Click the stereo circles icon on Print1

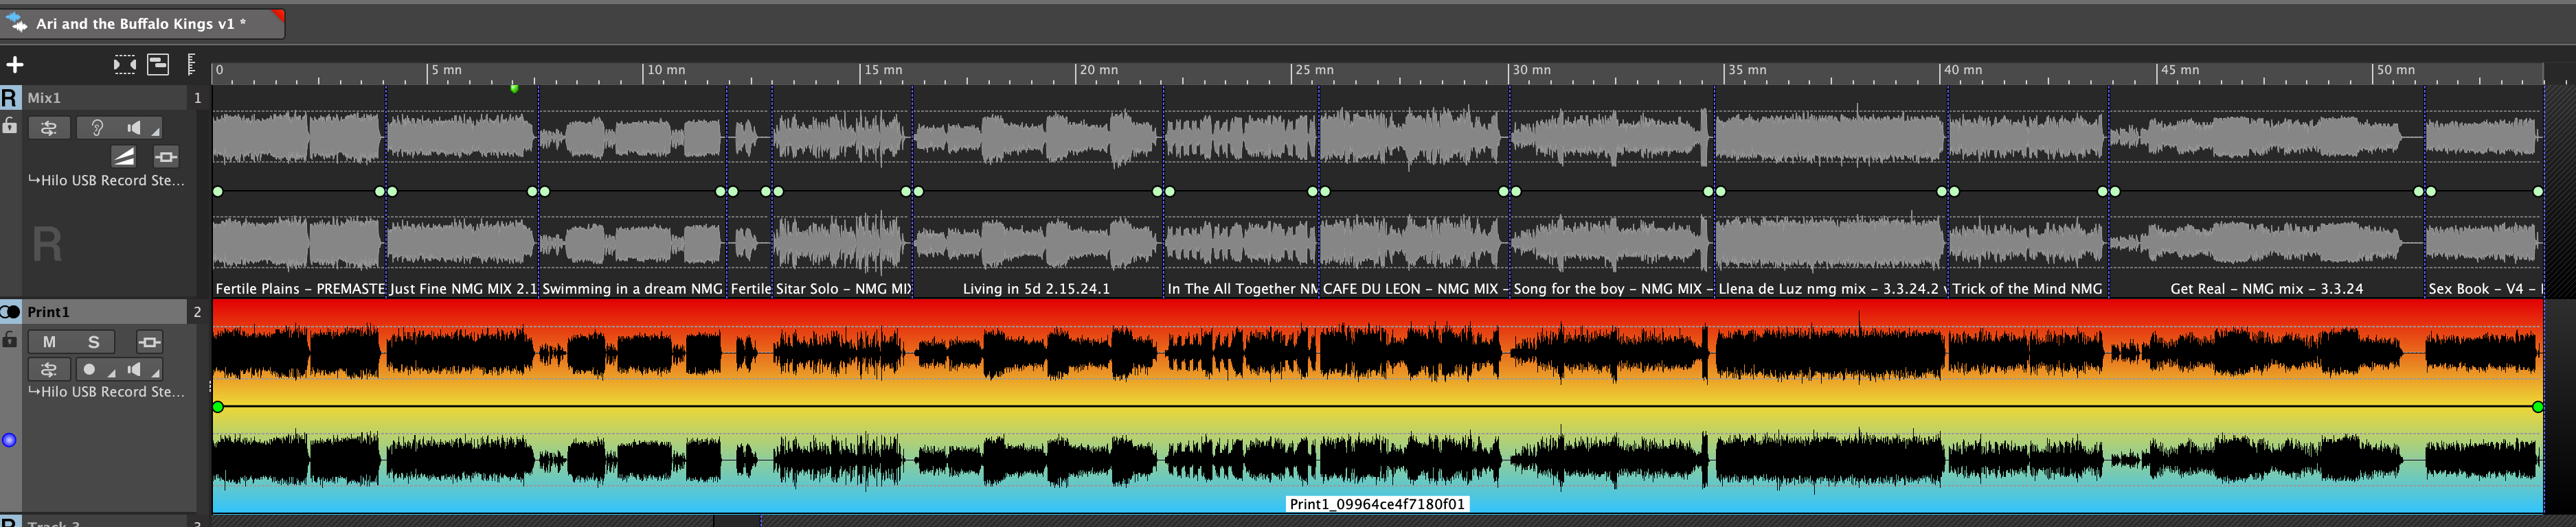point(10,312)
